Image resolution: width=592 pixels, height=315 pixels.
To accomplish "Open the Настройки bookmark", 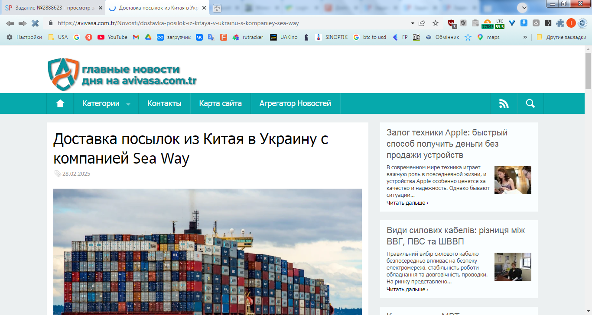I will 24,37.
